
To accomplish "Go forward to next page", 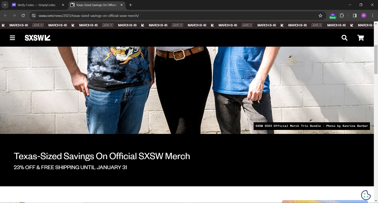I will tap(14, 16).
